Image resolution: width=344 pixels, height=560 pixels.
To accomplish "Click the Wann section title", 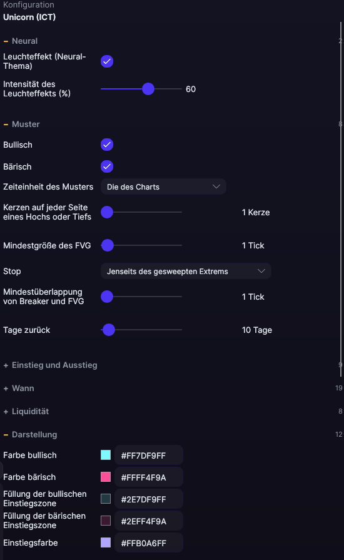I will 23,388.
